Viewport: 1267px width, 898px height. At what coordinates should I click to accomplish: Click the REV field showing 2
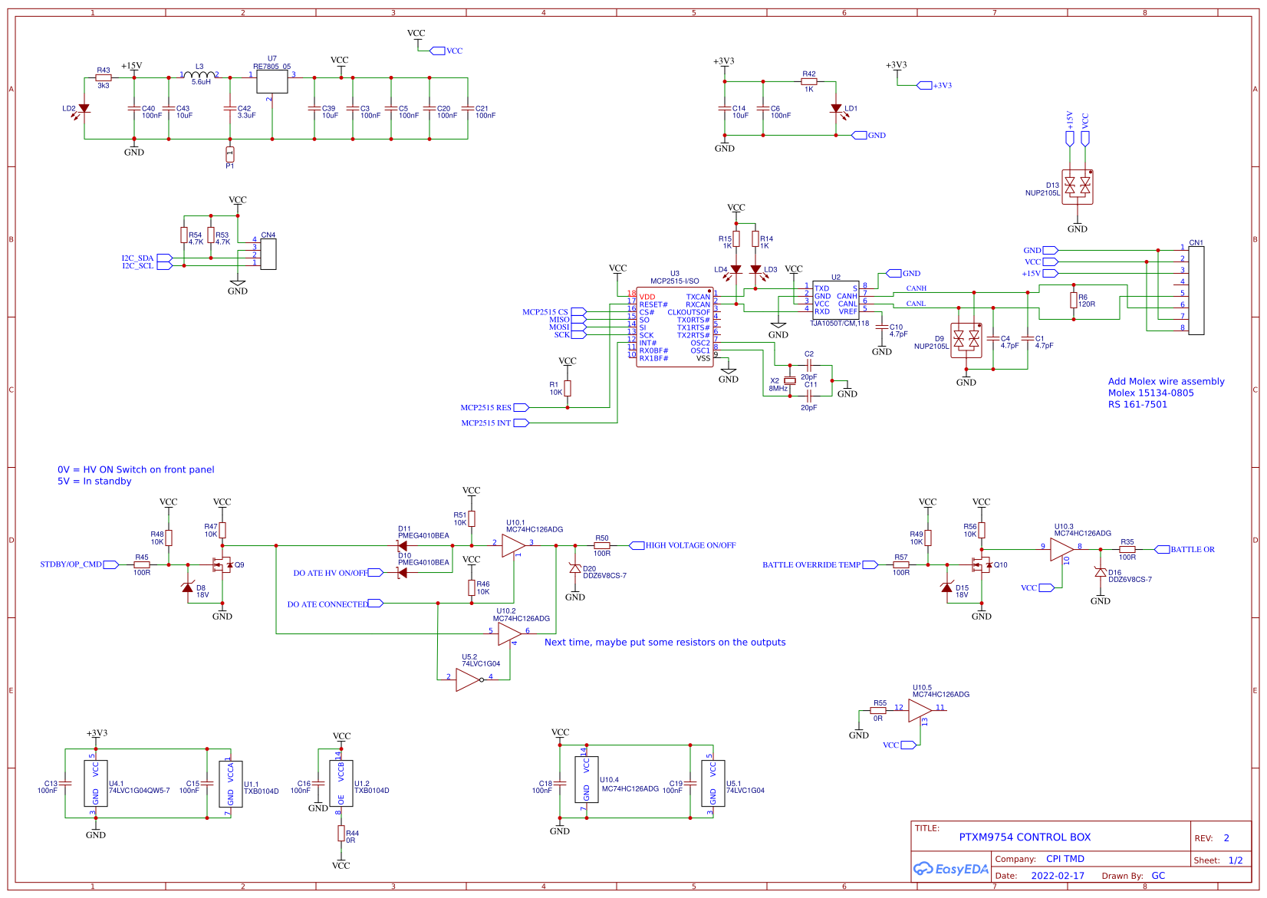coord(1228,837)
